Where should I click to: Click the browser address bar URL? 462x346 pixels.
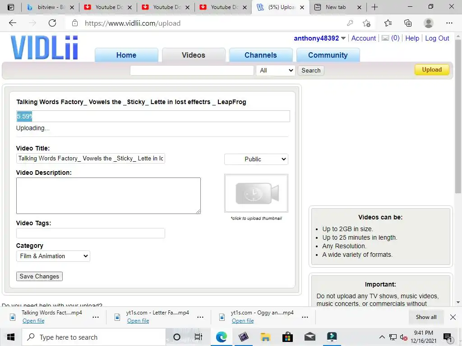(133, 23)
